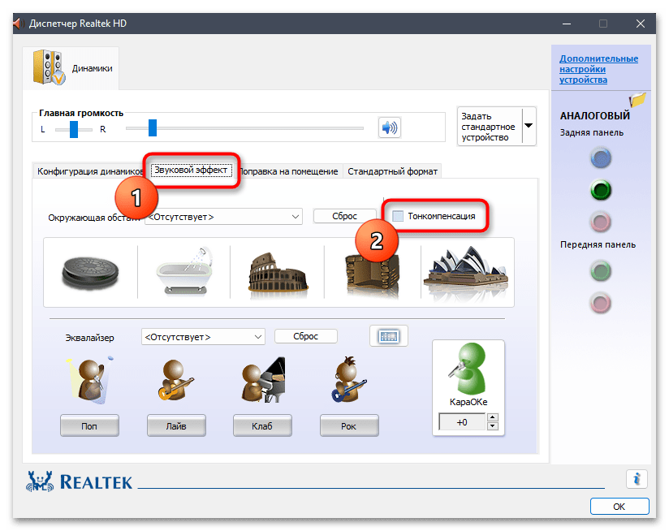Pick the Sydney Opera House environment icon
The height and width of the screenshot is (531, 669).
[x=466, y=272]
